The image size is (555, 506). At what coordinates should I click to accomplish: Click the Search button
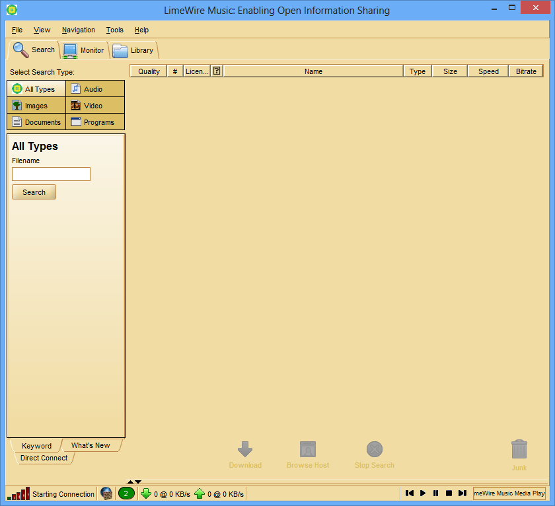click(x=34, y=192)
